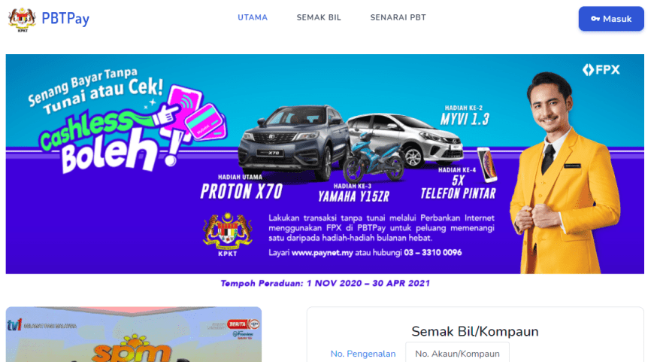This screenshot has width=654, height=362.
Task: Open the UTAMA menu item
Action: [253, 17]
